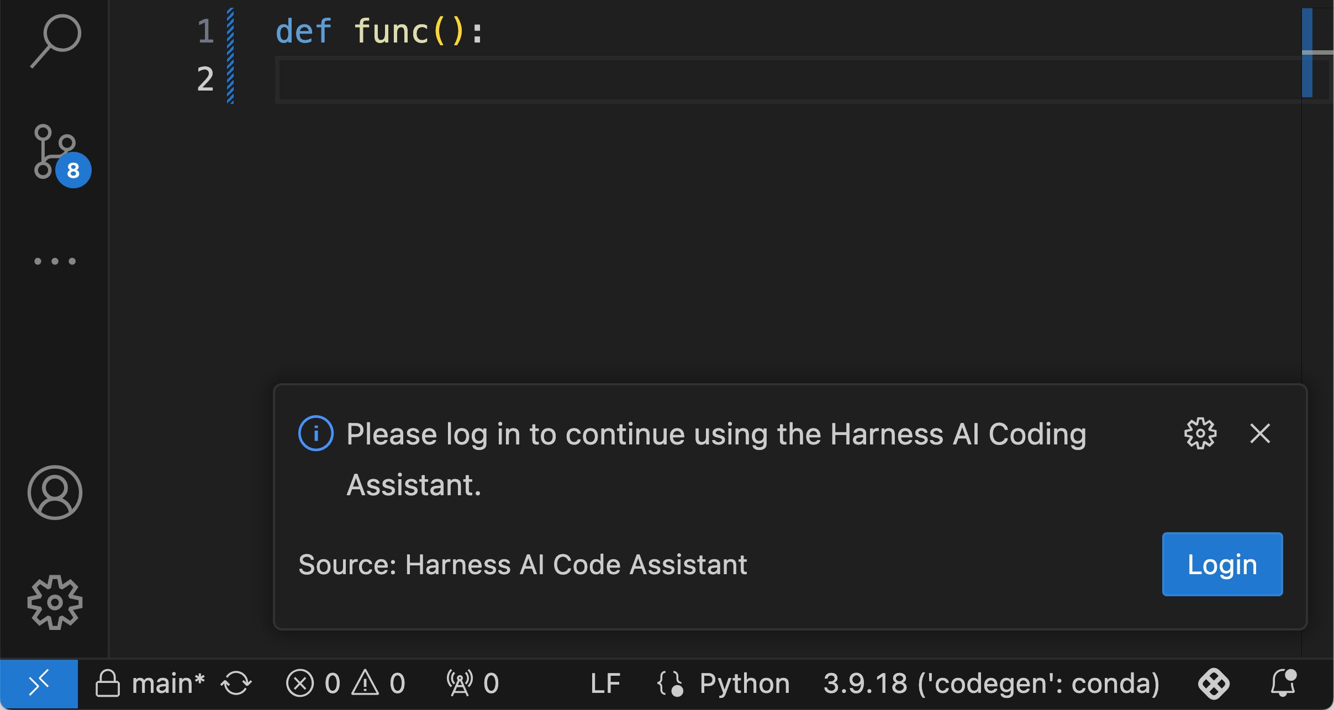This screenshot has width=1334, height=710.
Task: Click 'Source: Harness AI Code Assistant' text
Action: (523, 565)
